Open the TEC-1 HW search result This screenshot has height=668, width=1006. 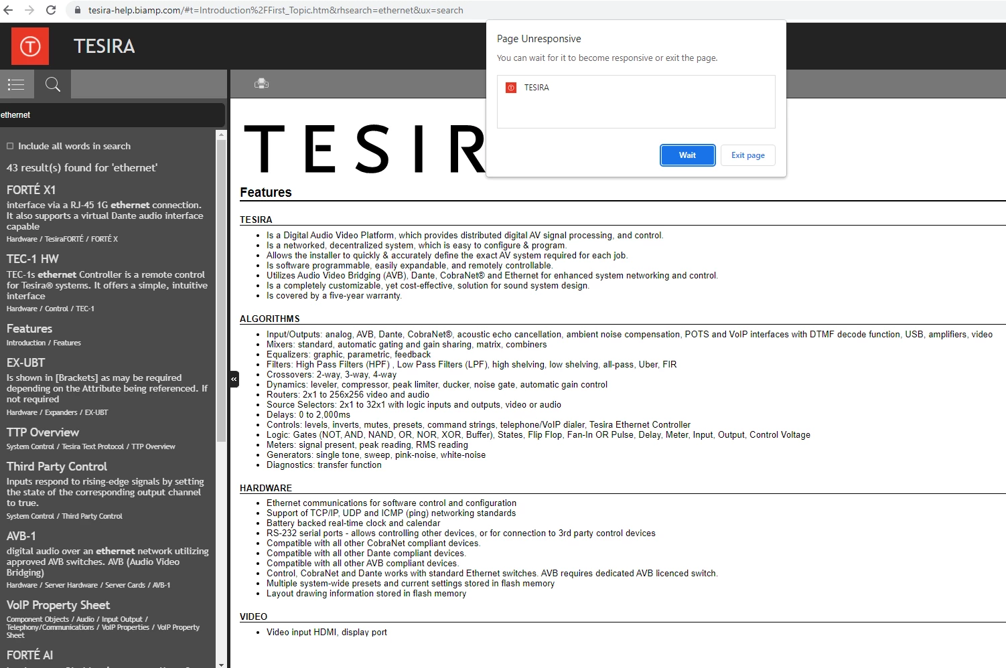click(x=33, y=259)
